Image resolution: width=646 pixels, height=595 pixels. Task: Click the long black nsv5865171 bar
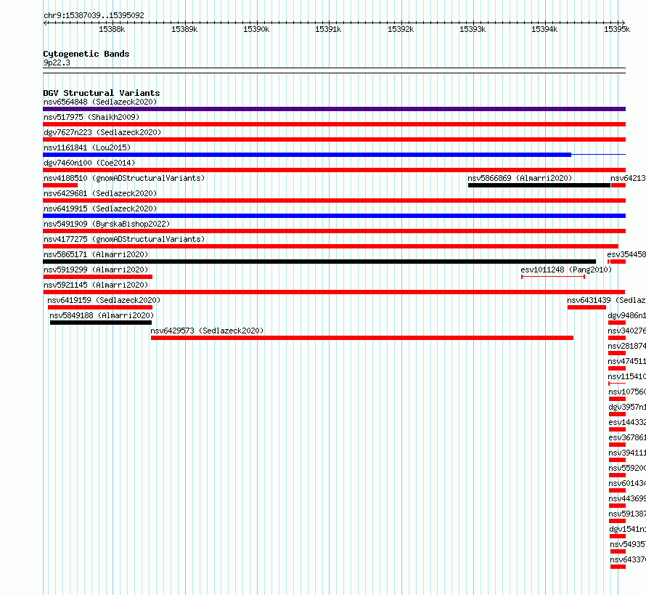point(319,262)
